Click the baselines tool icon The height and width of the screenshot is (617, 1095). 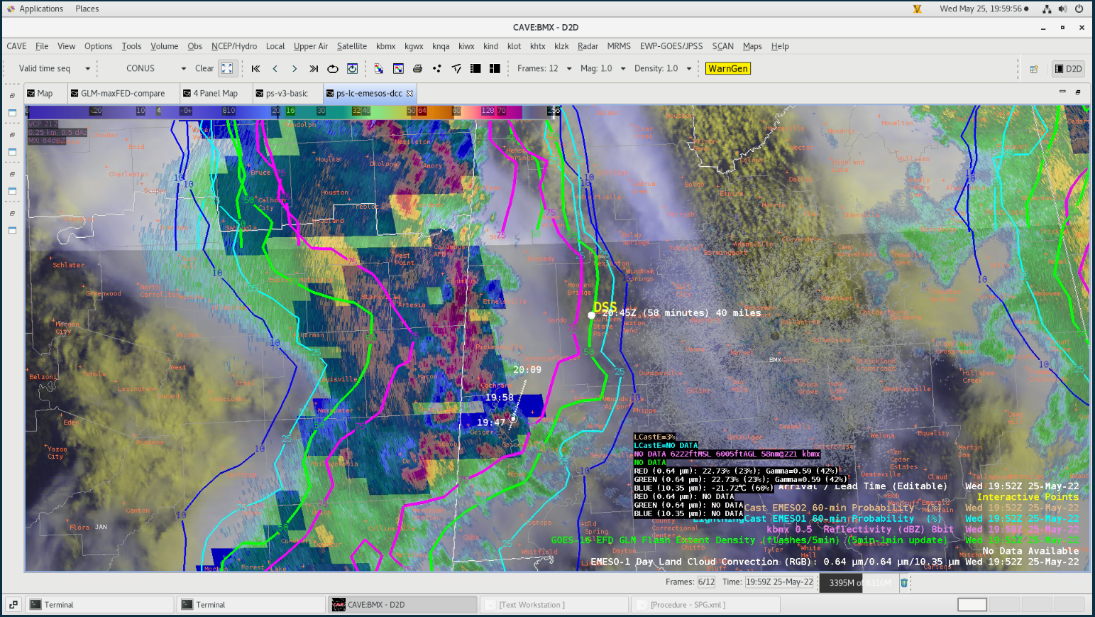[456, 69]
